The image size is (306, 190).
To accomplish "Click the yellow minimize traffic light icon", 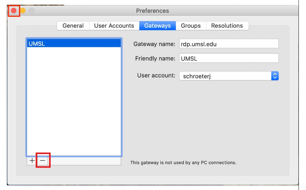I will coord(22,10).
